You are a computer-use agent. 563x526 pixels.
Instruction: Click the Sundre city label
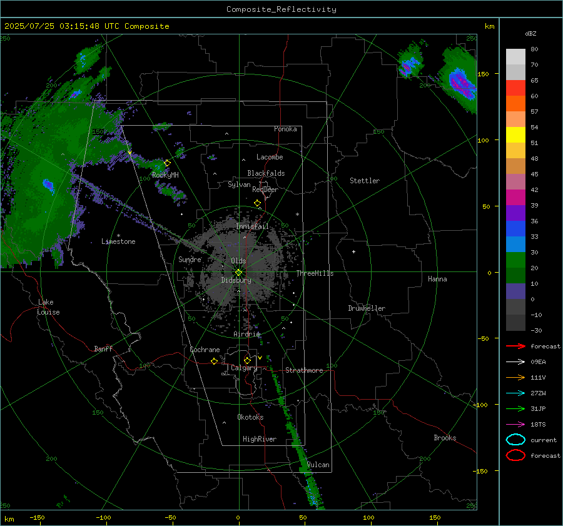tap(190, 259)
